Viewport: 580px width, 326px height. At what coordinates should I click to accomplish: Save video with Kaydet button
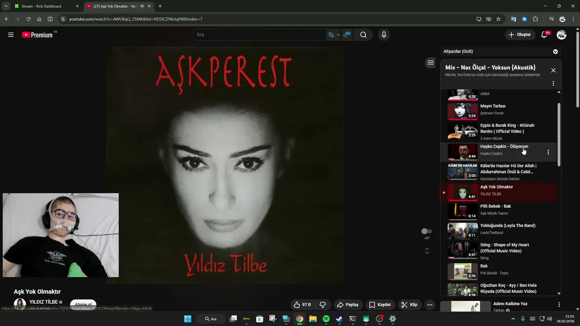[380, 305]
